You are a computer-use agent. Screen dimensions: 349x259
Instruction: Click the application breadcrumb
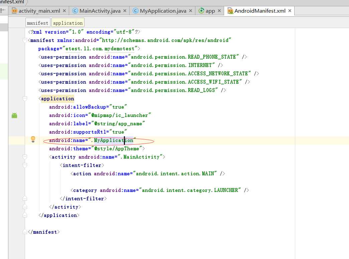(68, 23)
